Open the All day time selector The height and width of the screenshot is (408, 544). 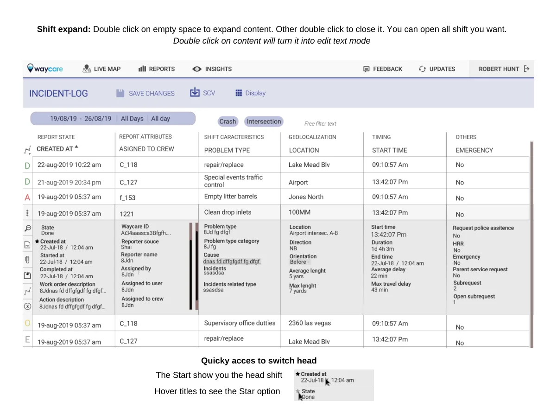[x=161, y=119]
